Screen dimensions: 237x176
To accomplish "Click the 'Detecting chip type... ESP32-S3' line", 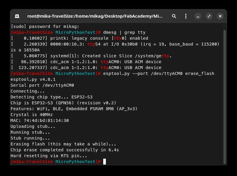I will point(51,97).
